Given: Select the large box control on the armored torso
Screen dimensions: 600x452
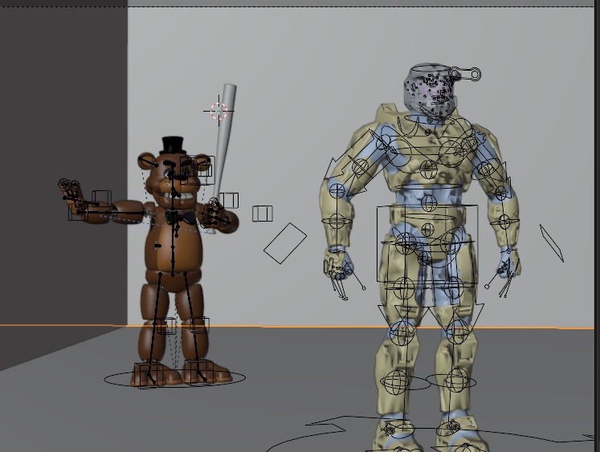Looking at the screenshot, I should (x=427, y=243).
